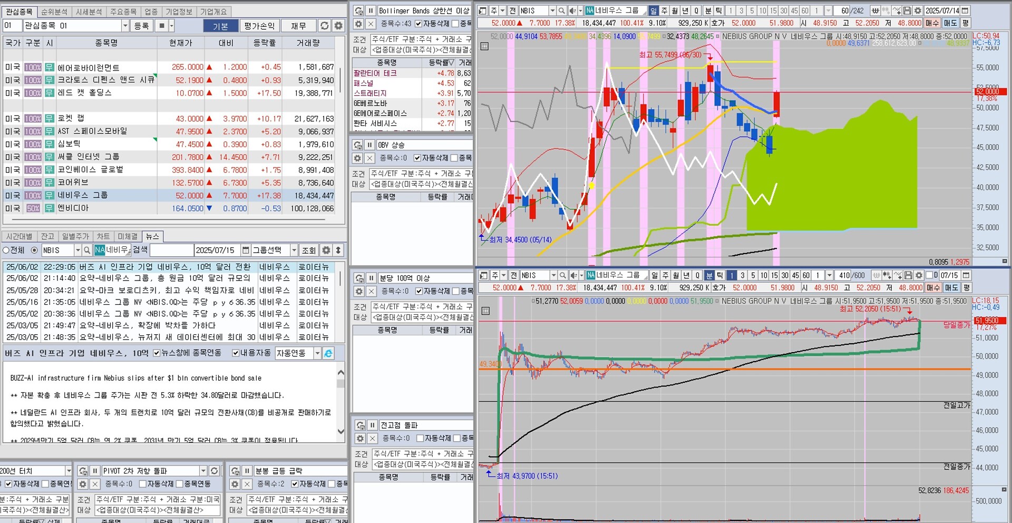
Task: Switch to the 순위분석 tab
Action: 54,12
